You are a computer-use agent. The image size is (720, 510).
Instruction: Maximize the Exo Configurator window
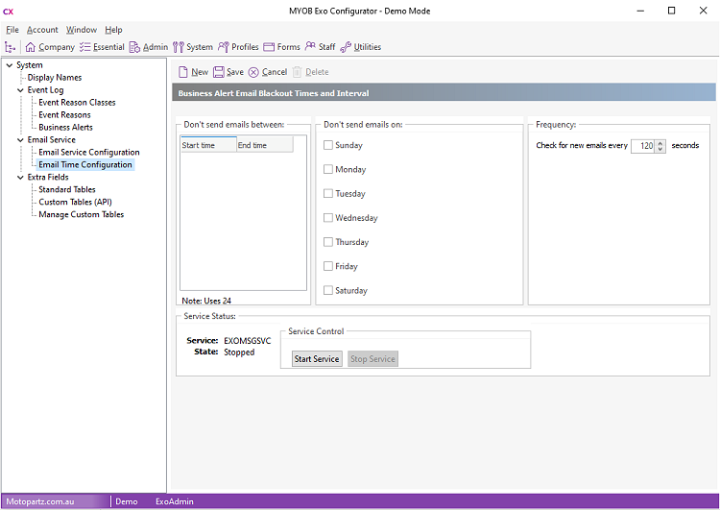[671, 11]
